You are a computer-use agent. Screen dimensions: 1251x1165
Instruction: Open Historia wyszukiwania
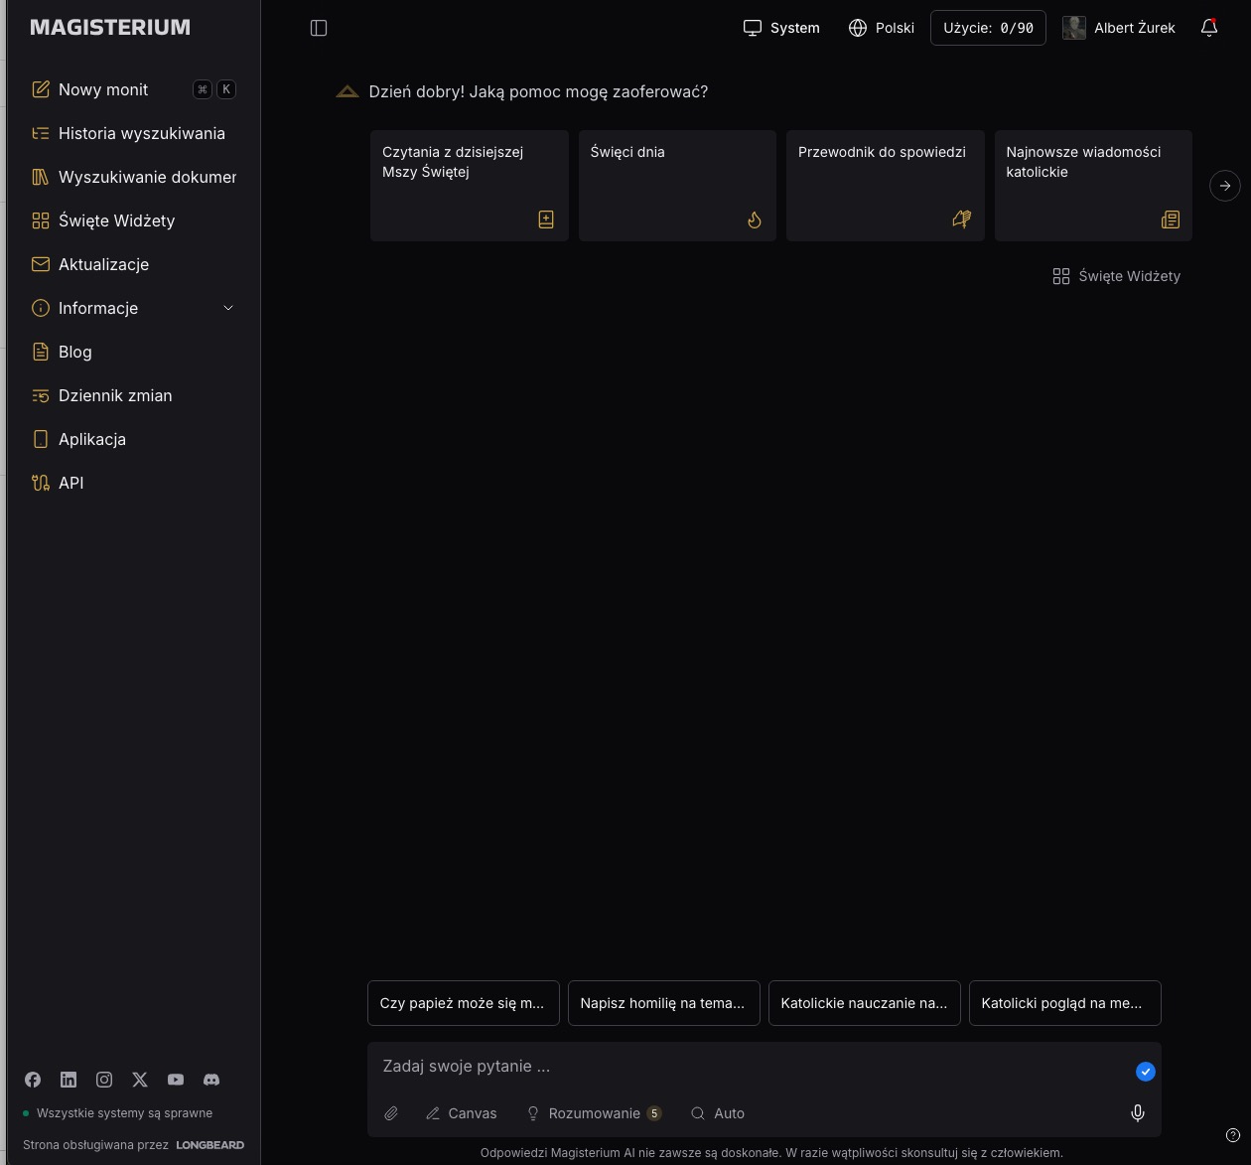click(x=133, y=133)
